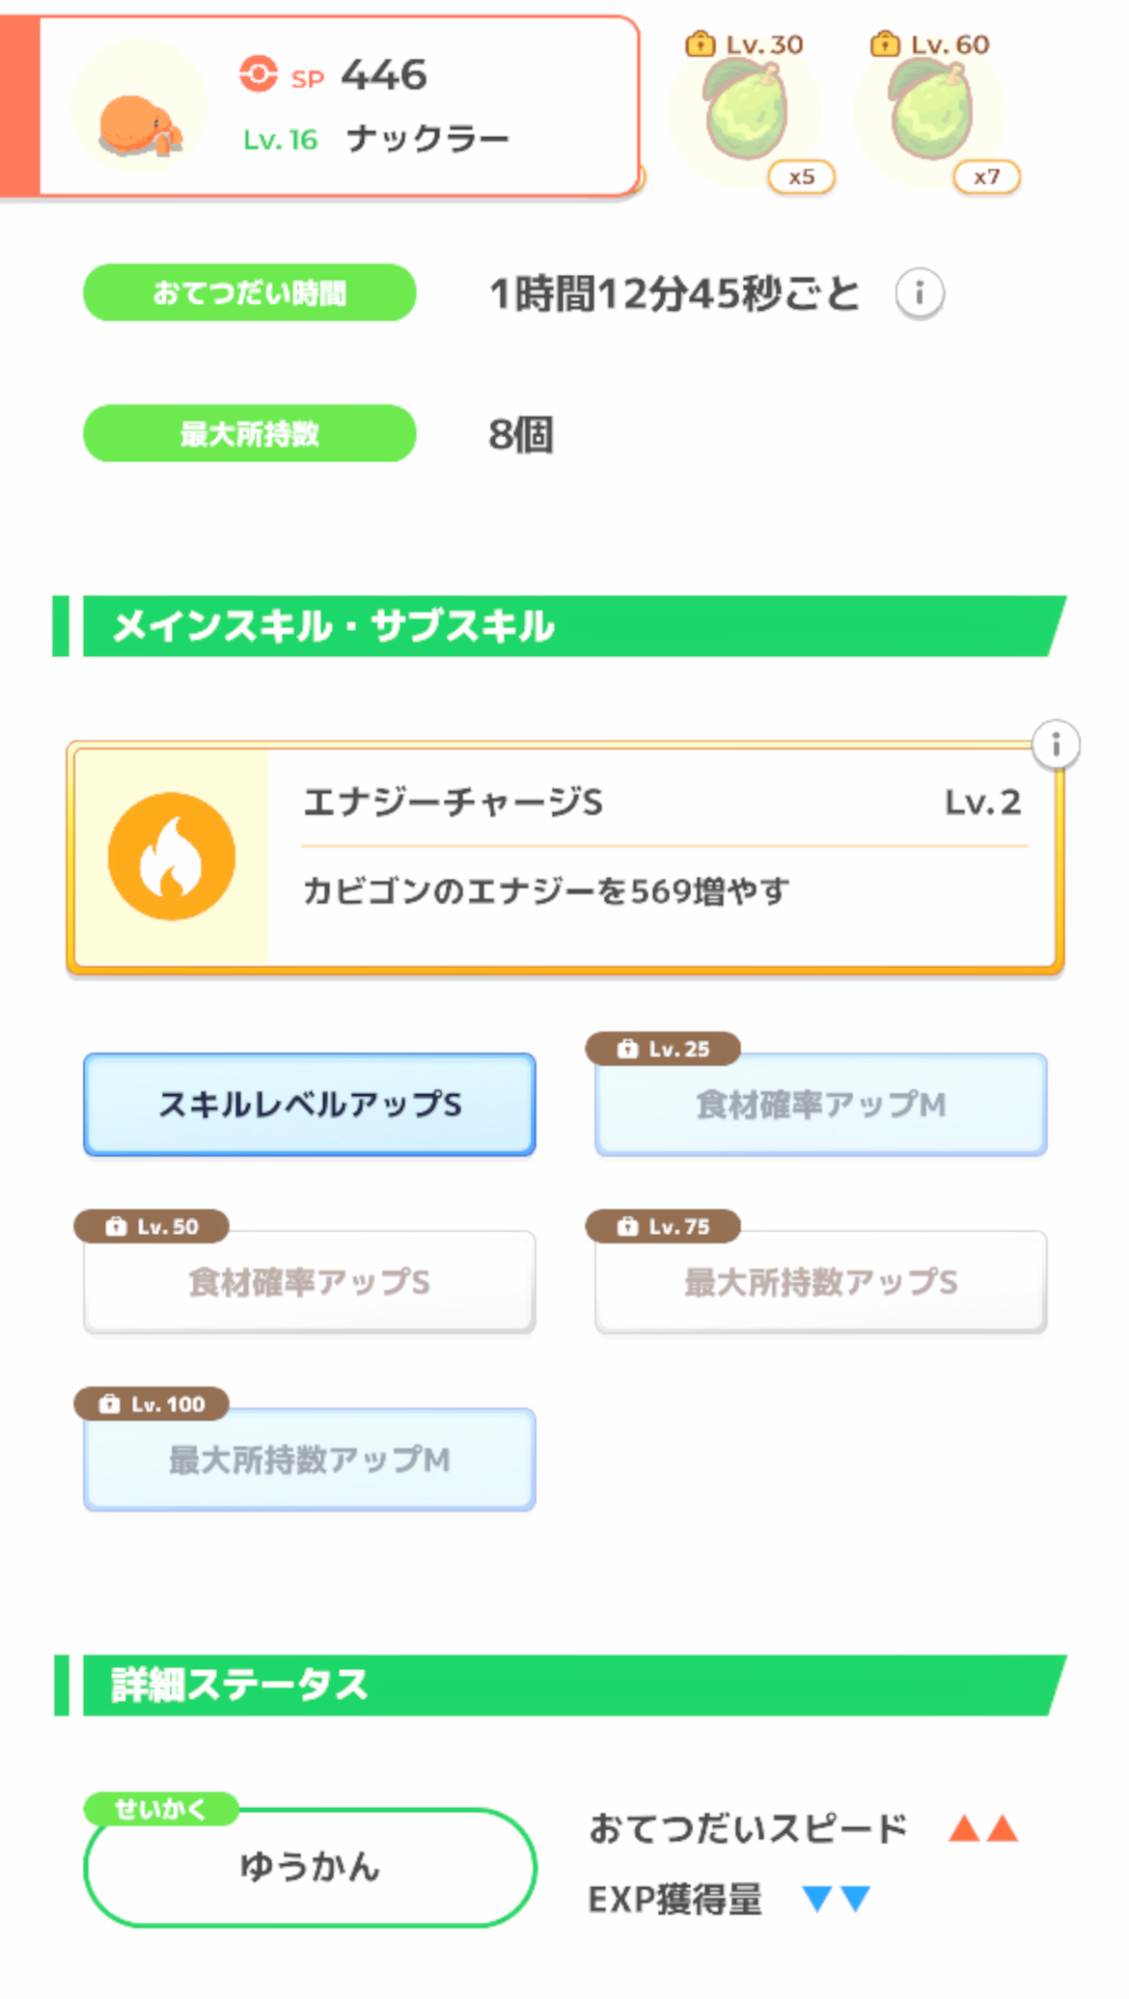This screenshot has height=1999, width=1129.
Task: Tap the orange speed-up triangle arrows
Action: coord(983,1828)
